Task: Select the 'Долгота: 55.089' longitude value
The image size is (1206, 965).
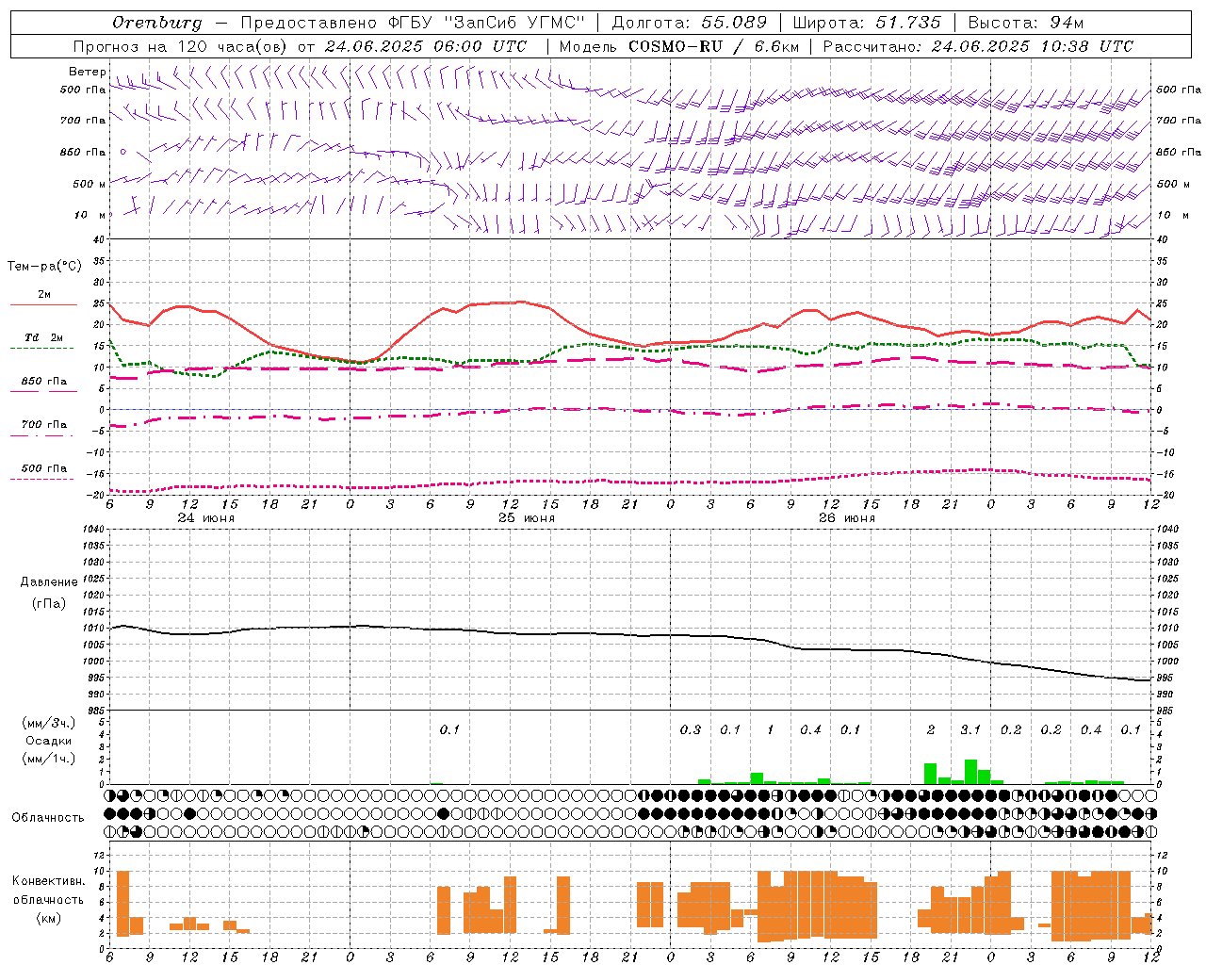Action: [689, 23]
